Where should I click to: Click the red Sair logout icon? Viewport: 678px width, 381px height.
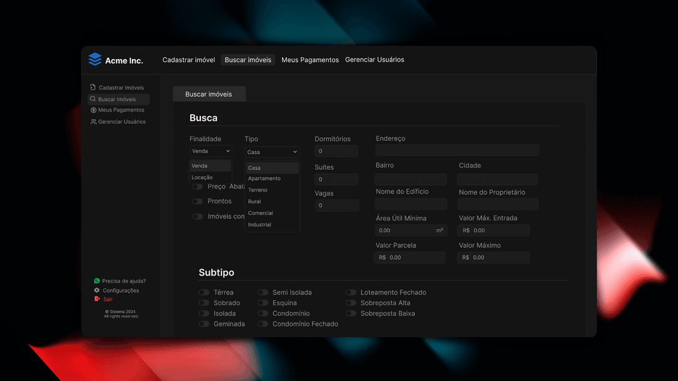tap(97, 299)
